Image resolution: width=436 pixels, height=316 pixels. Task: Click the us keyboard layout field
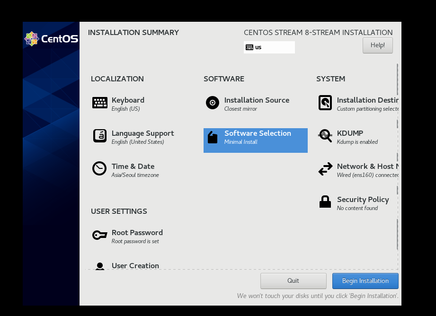[x=269, y=47]
